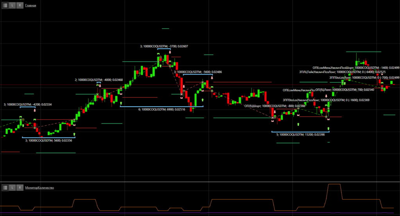
Task: Toggle the R button in Главная panel
Action: (20, 6)
